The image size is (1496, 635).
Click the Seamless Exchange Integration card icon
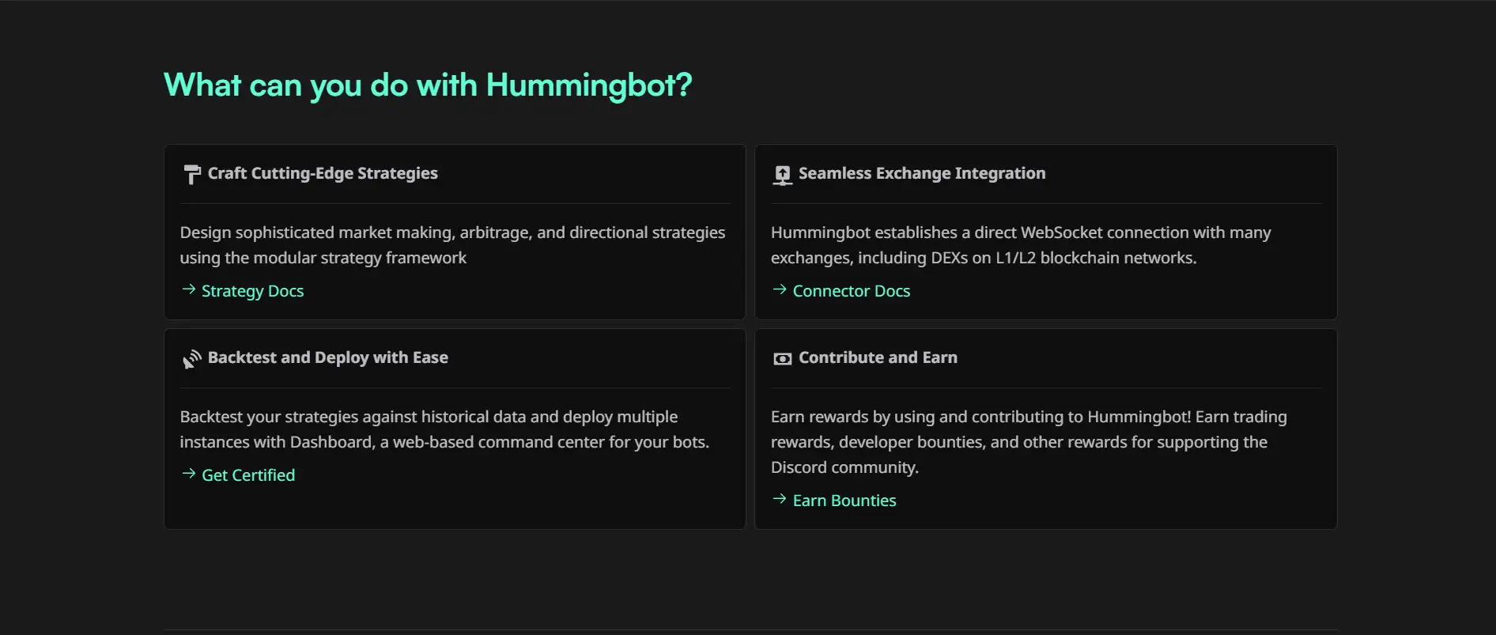[x=782, y=175]
